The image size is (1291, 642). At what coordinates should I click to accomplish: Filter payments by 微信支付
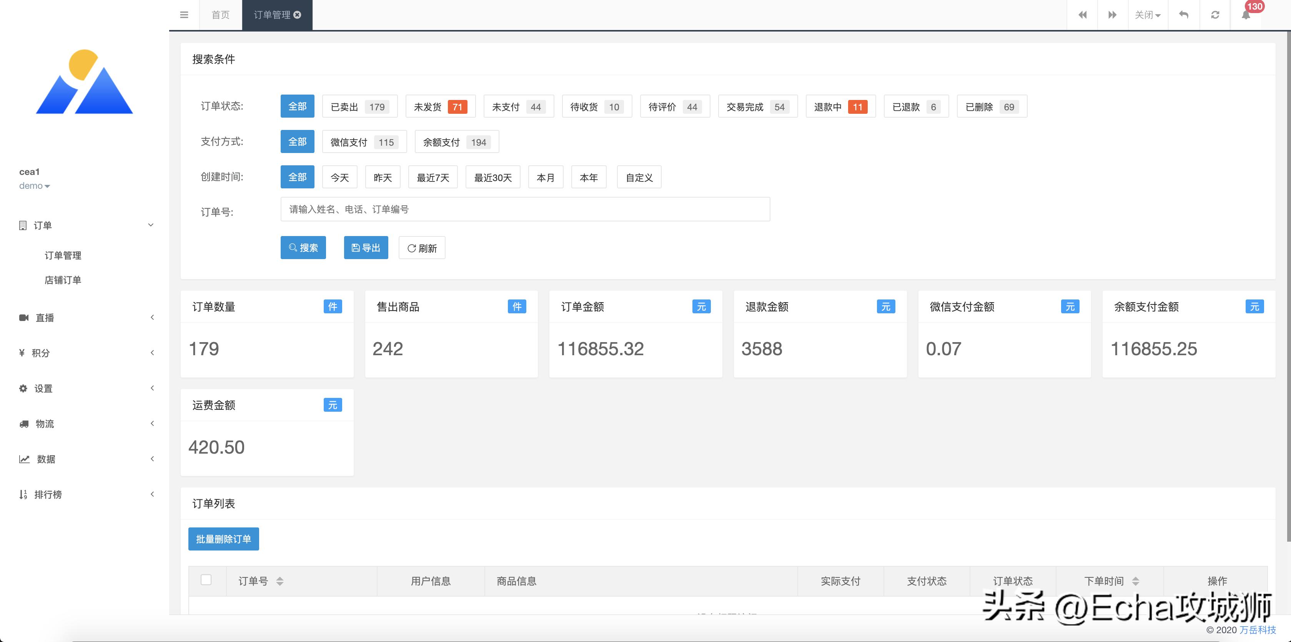[x=364, y=142]
